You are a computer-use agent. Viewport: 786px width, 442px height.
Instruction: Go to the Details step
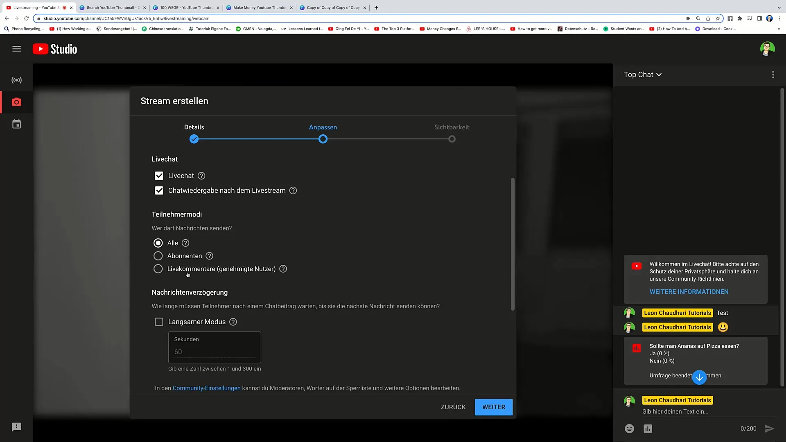pyautogui.click(x=194, y=133)
